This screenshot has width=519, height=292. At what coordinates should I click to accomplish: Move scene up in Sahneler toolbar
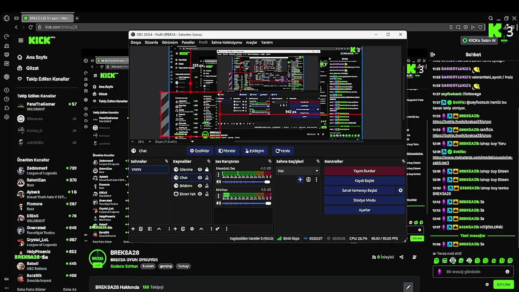[159, 229]
